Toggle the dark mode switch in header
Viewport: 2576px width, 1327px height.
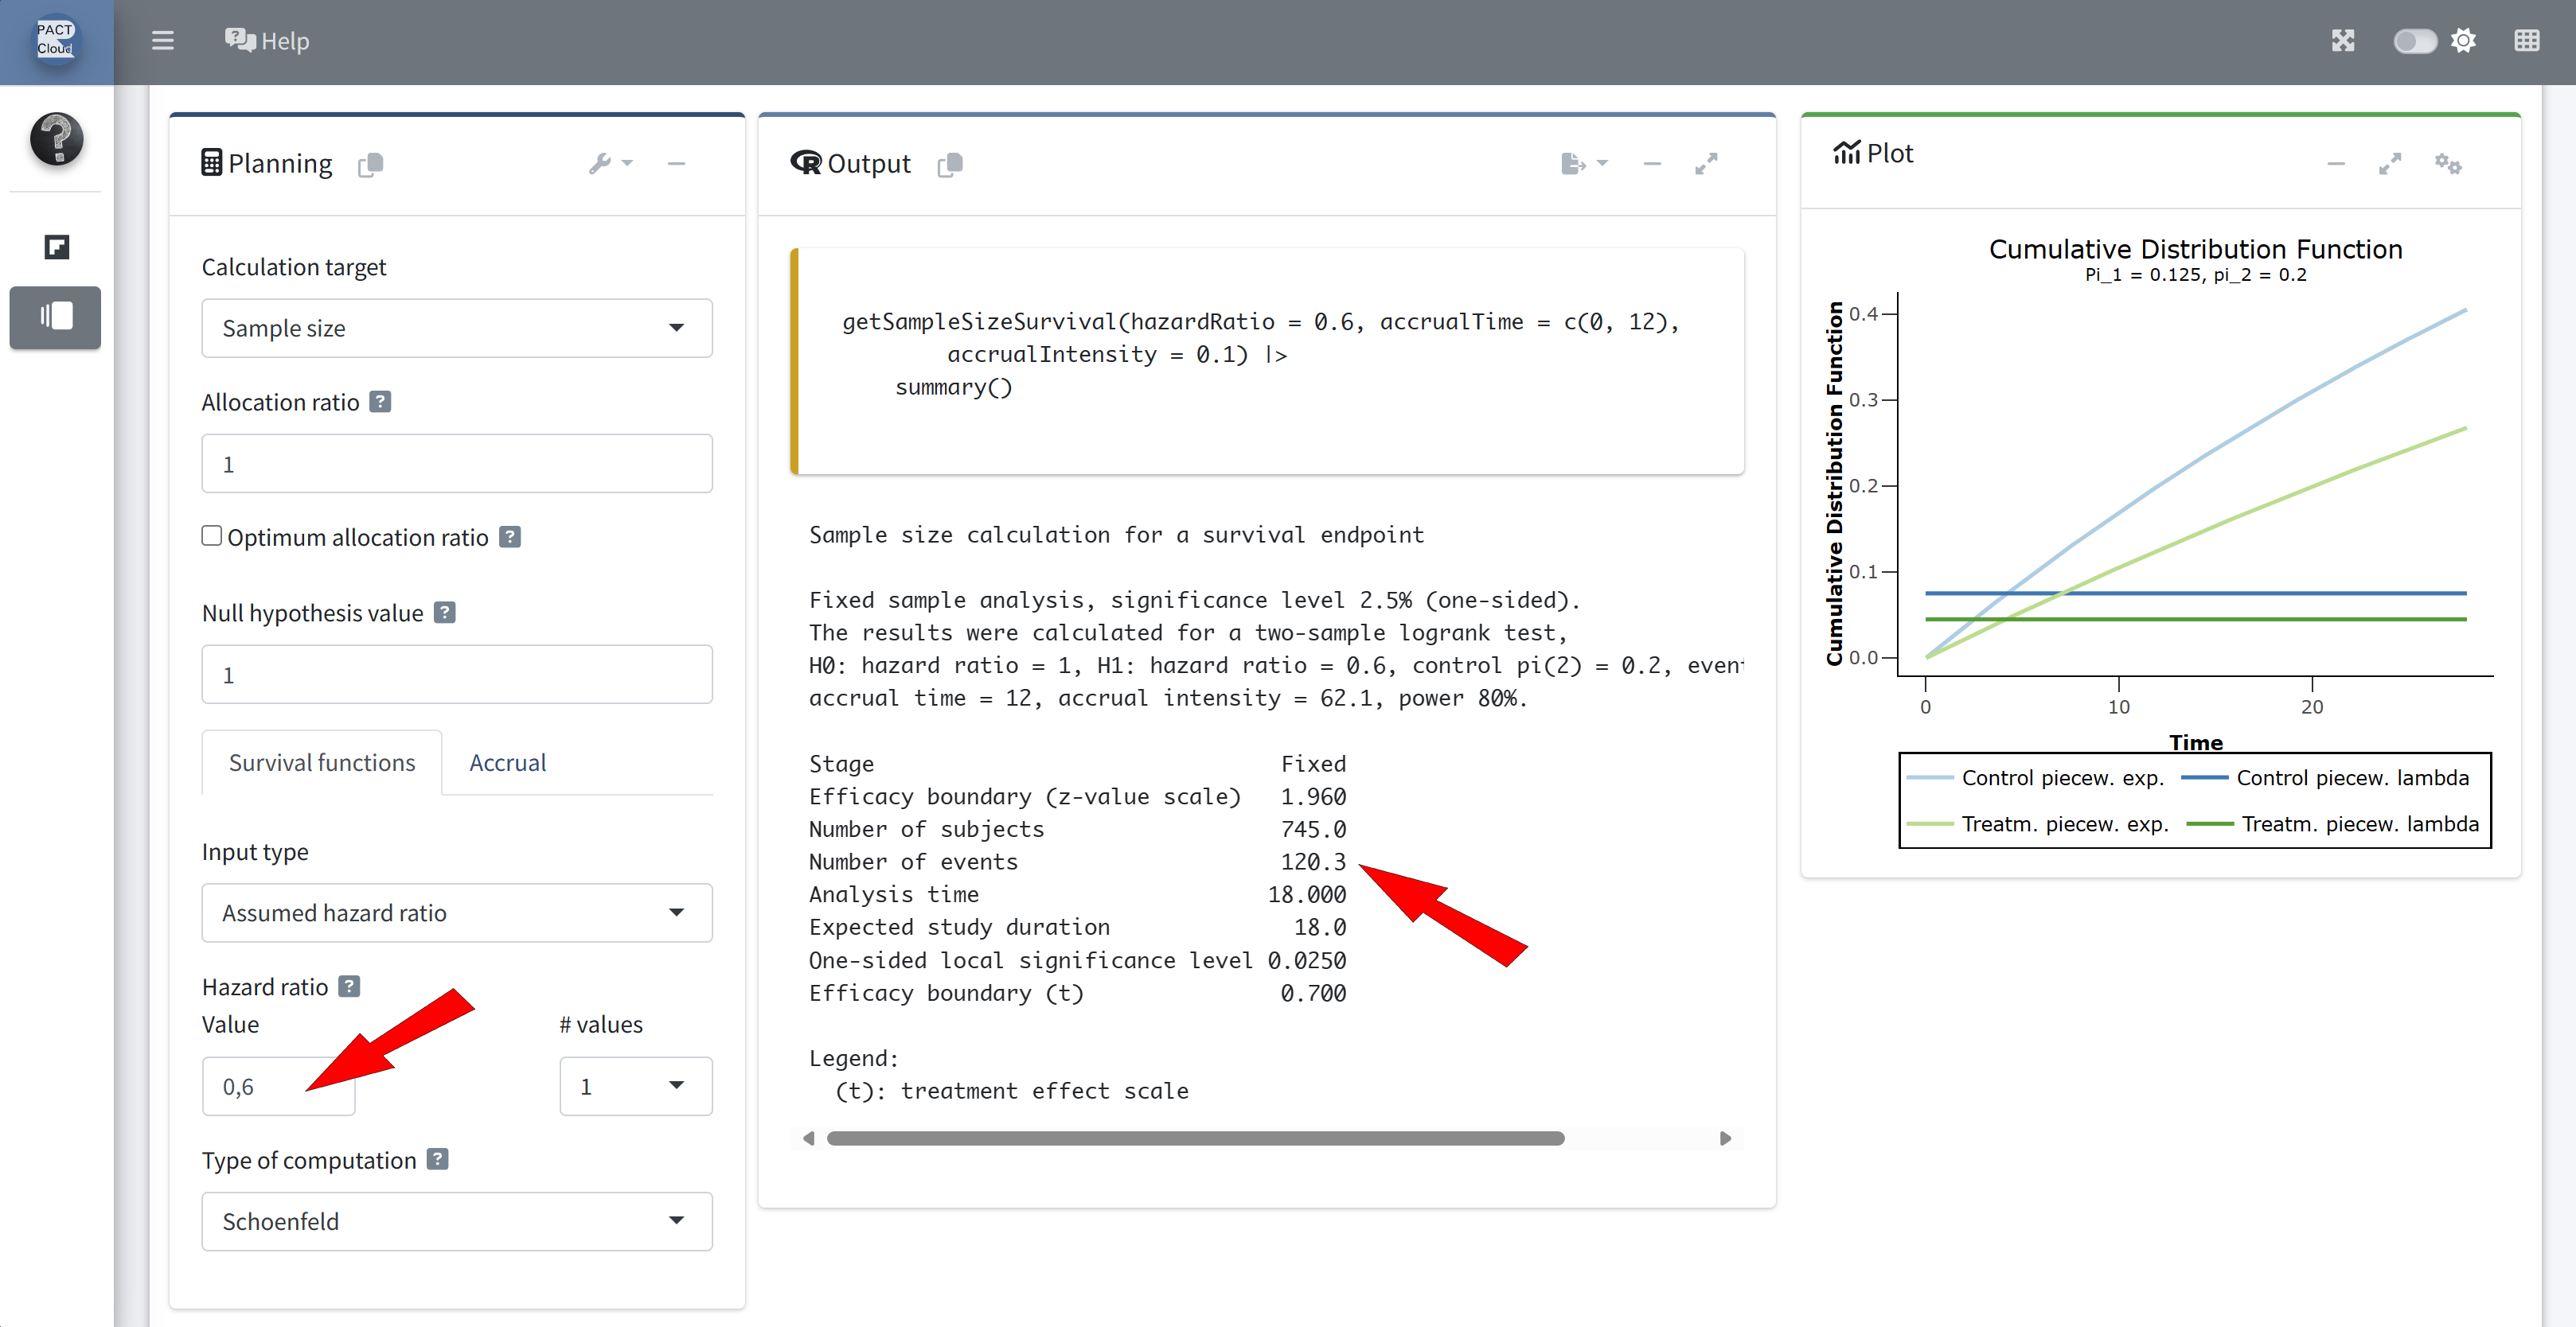coord(2415,41)
